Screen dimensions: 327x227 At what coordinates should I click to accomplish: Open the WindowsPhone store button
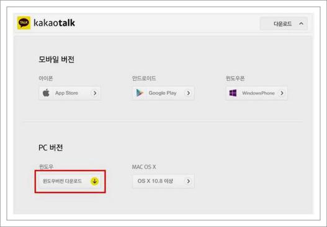(x=257, y=93)
